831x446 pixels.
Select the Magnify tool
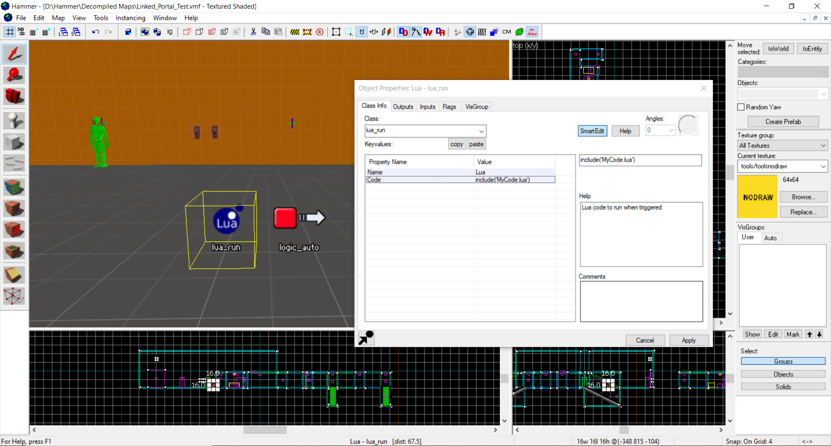click(x=14, y=75)
